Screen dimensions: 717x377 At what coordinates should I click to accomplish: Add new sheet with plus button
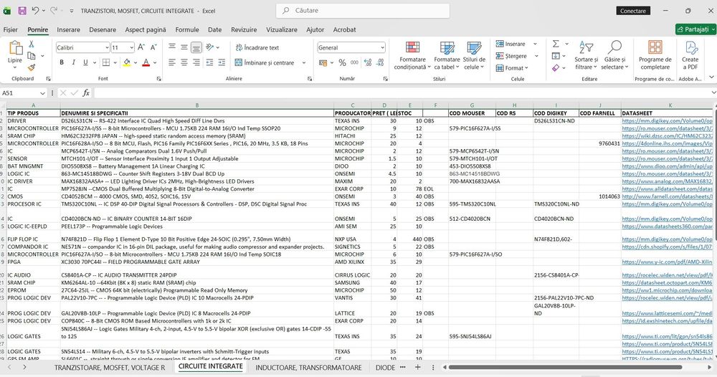417,367
